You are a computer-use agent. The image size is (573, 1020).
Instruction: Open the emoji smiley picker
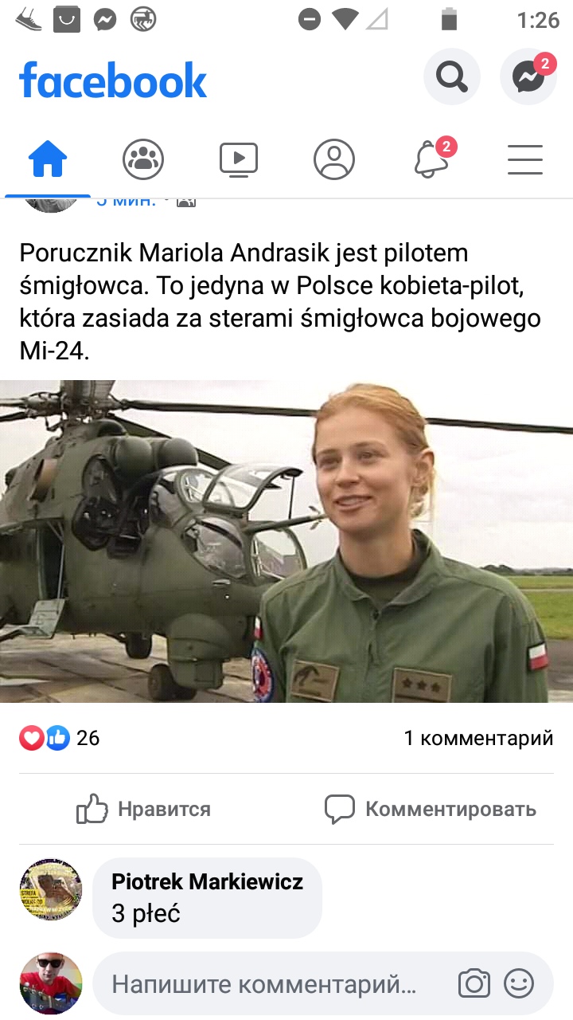(x=519, y=984)
